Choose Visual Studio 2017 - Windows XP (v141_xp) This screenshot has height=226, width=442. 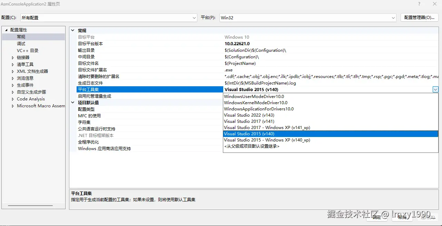331,128
